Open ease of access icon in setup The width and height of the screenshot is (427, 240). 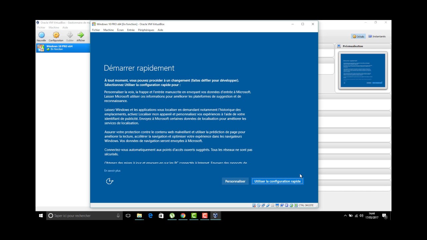[110, 181]
